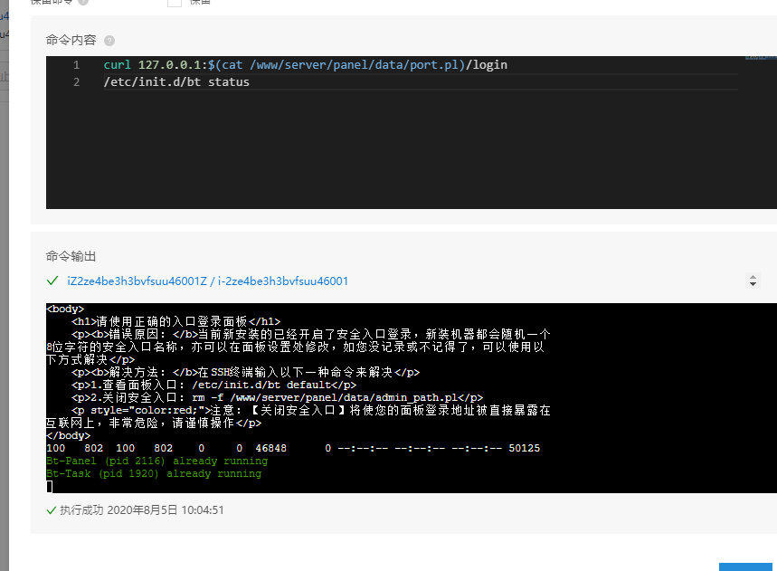Click the curl progress line ending 50125
The height and width of the screenshot is (571, 777).
point(293,448)
